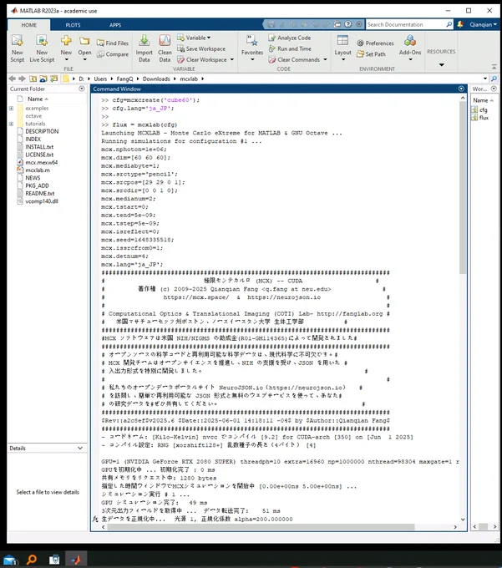Image resolution: width=502 pixels, height=568 pixels.
Task: Select the octave folder
Action: click(33, 116)
